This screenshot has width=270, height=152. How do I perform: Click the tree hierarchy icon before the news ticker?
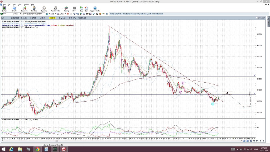107,14
